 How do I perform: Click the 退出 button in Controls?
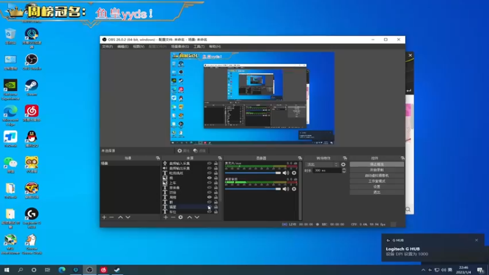[377, 192]
